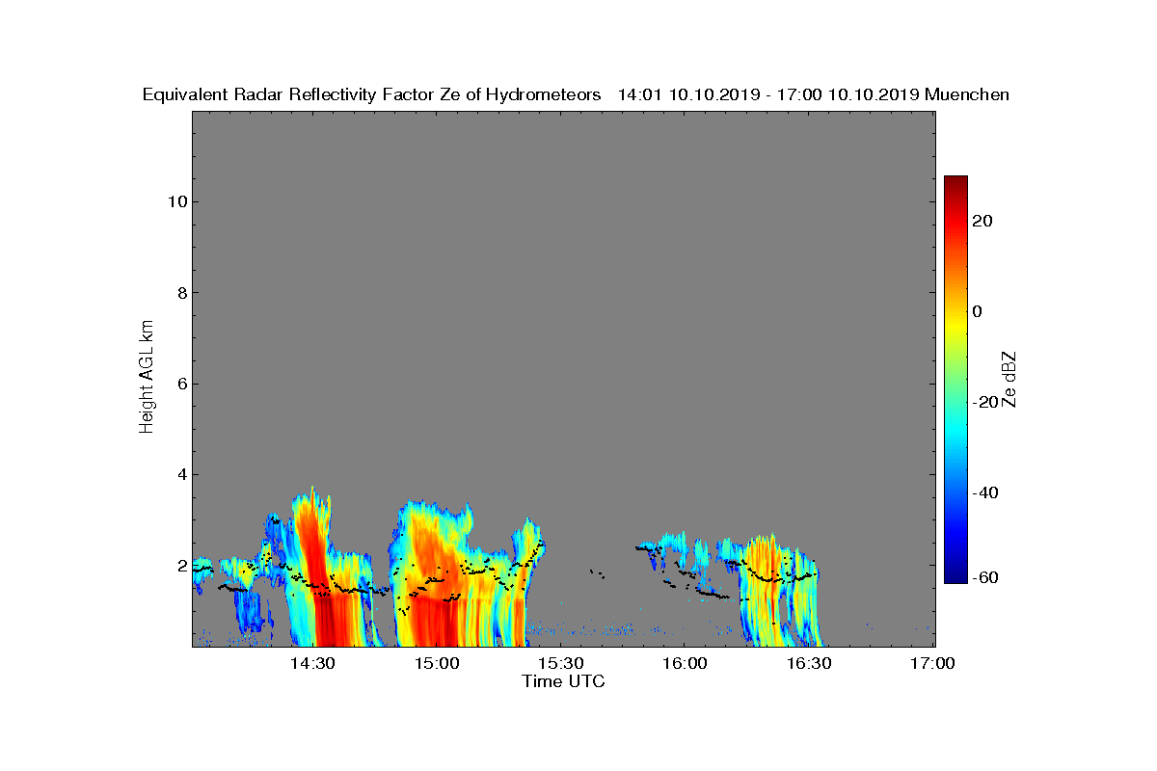The image size is (1157, 771).
Task: Click the date range '14:01 10.10.2019 - 17:00 10.10.2019'
Action: point(767,95)
